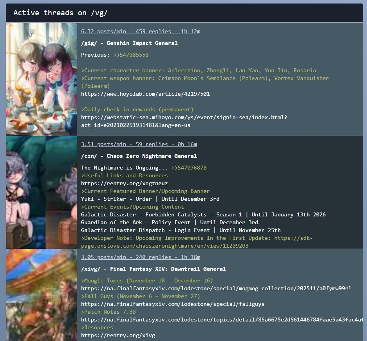Click the 6.32 posts/min 459 replies link
Image resolution: width=367 pixels, height=341 pixels.
point(141,31)
